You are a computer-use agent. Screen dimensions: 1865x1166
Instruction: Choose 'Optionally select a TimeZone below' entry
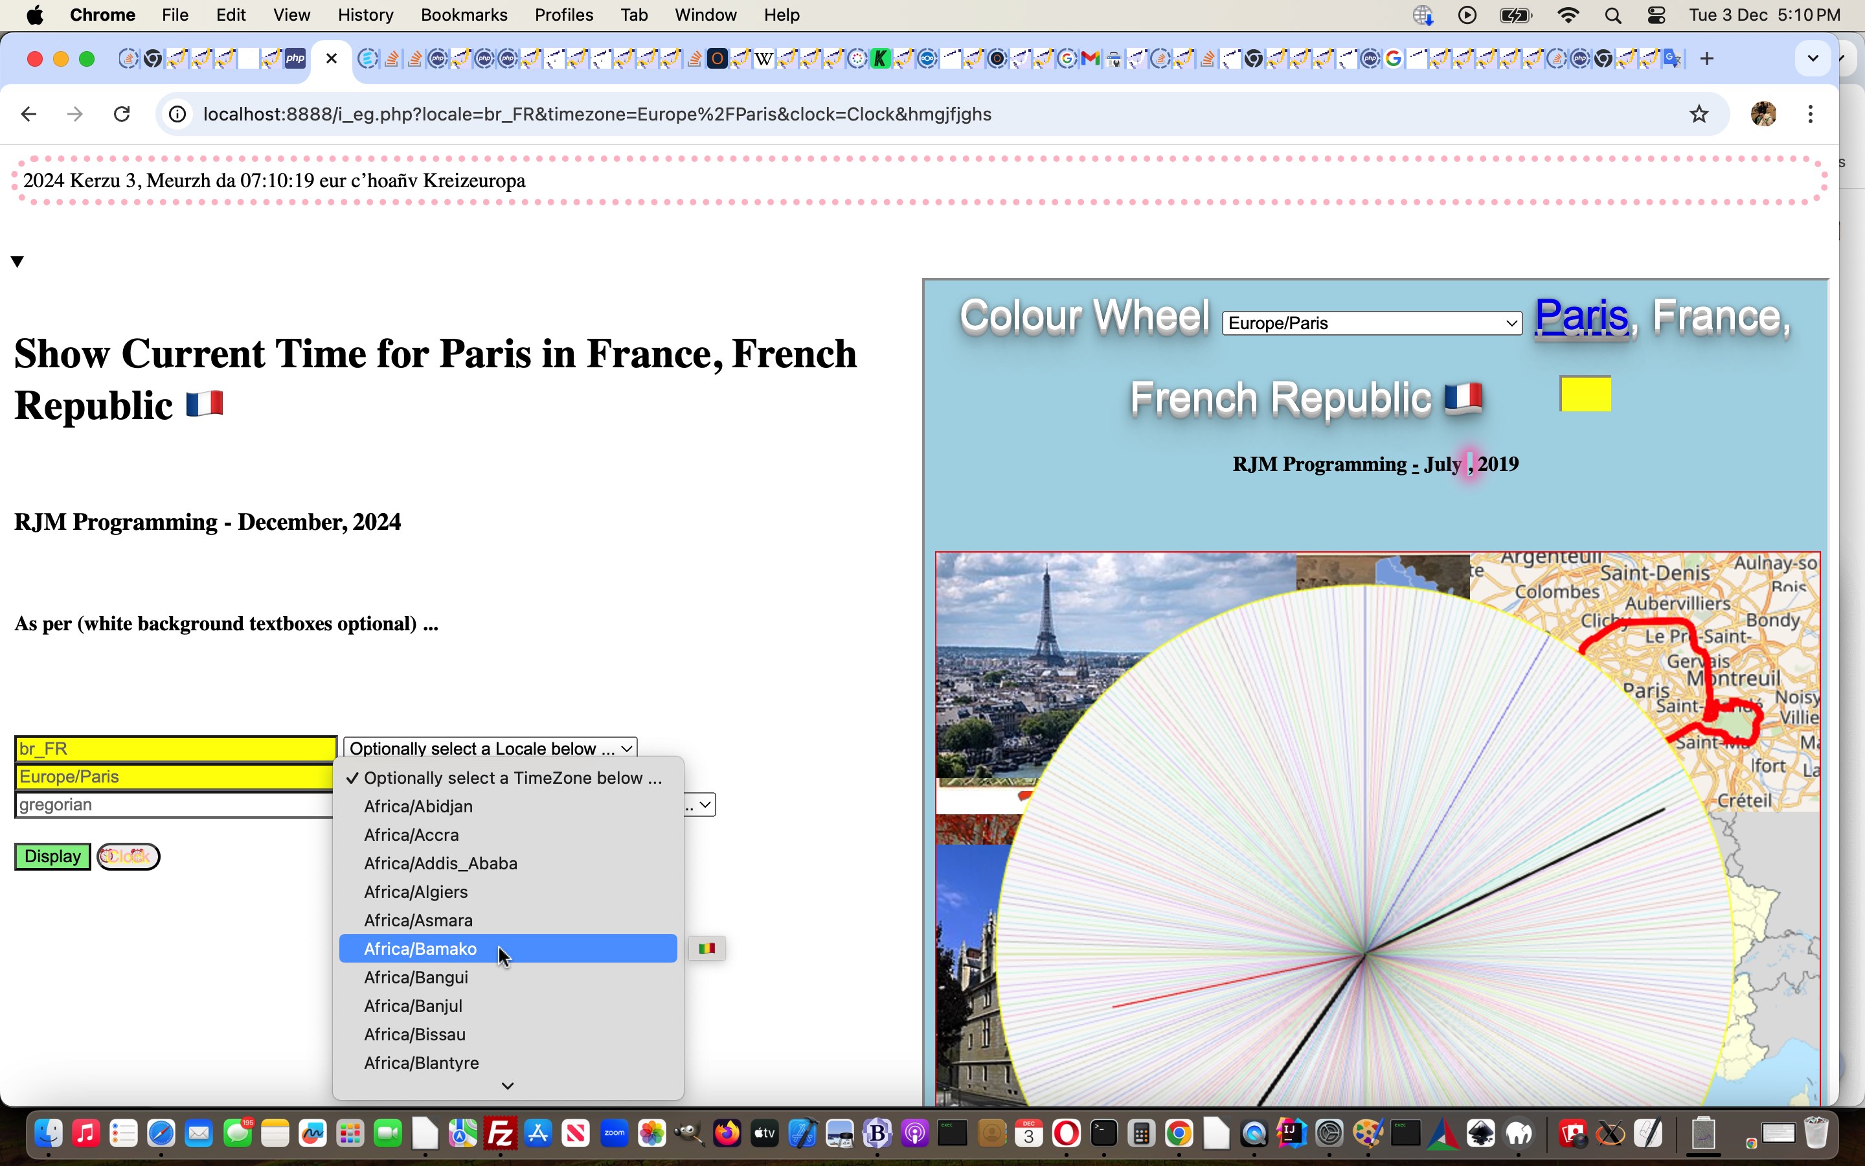[508, 778]
